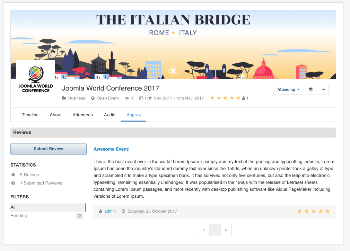Open the Awesome Event! review title
Viewport: 350px width, 251px height.
111,149
